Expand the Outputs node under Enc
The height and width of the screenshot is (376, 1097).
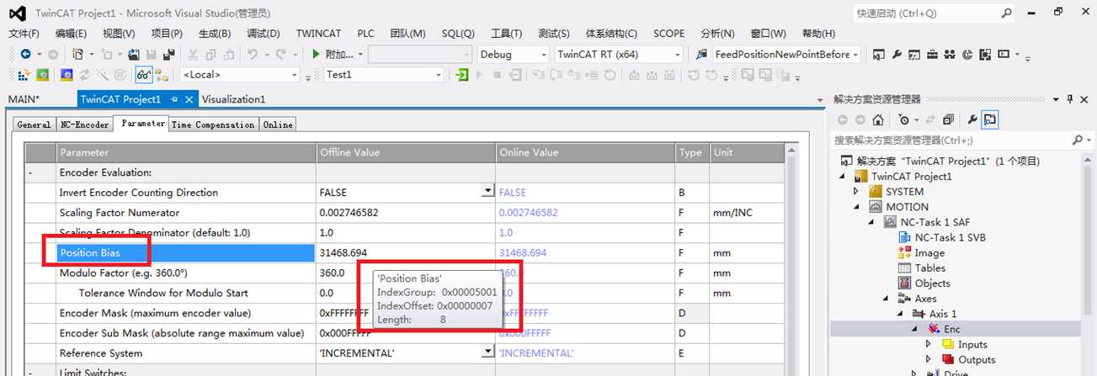coord(929,360)
